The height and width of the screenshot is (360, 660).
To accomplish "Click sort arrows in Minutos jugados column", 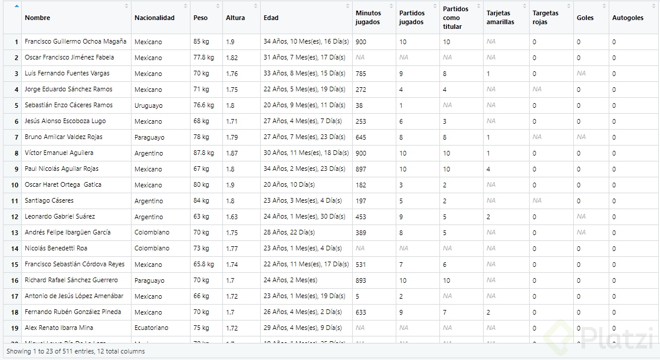I will (391, 6).
